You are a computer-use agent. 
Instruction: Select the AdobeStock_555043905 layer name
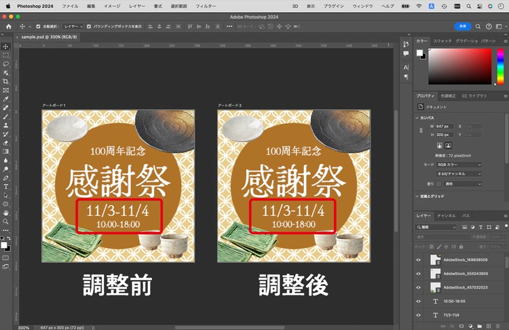coord(466,274)
